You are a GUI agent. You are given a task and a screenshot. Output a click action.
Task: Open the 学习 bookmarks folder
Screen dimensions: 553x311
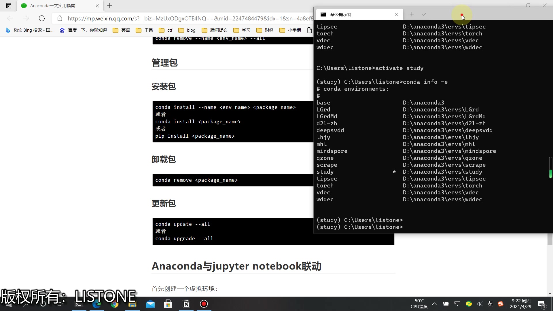pyautogui.click(x=242, y=30)
